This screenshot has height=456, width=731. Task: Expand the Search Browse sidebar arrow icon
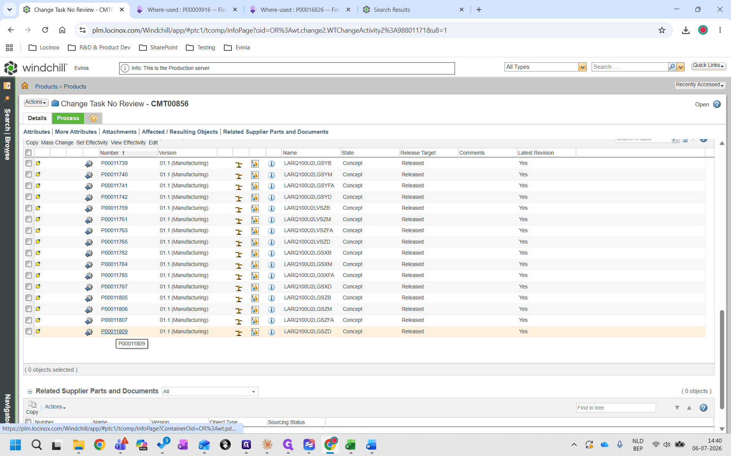pos(7,86)
